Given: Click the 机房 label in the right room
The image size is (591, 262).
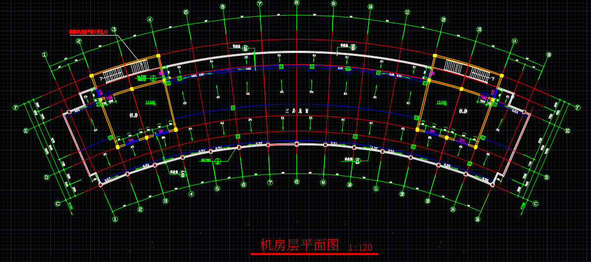Looking at the screenshot, I should (x=463, y=111).
